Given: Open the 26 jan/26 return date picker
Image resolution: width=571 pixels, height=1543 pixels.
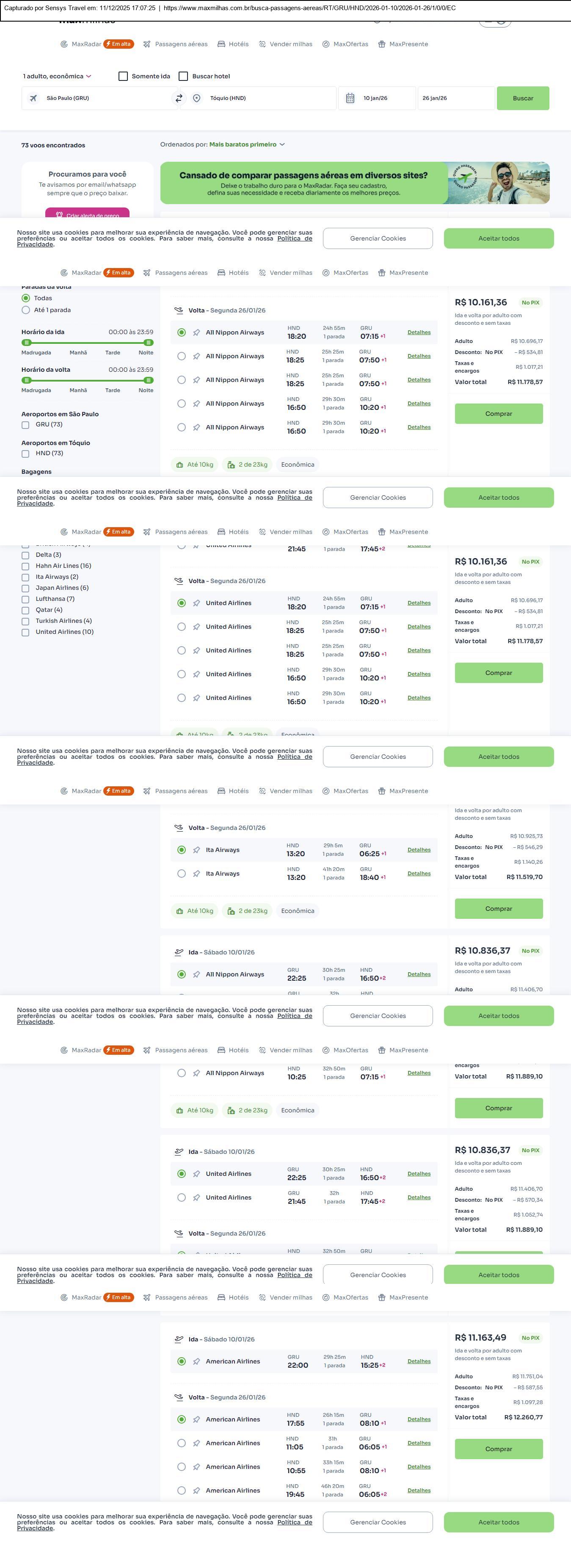Looking at the screenshot, I should (x=455, y=98).
